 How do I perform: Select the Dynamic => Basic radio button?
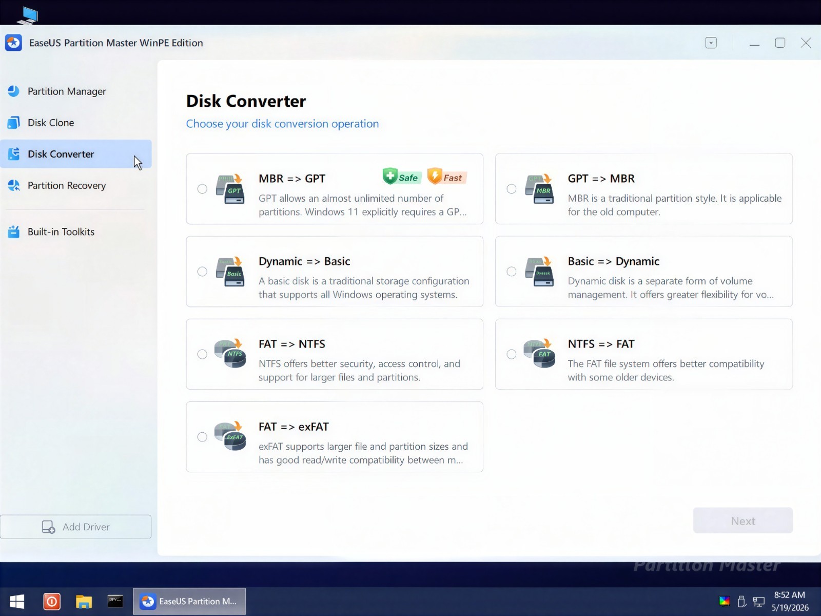202,272
